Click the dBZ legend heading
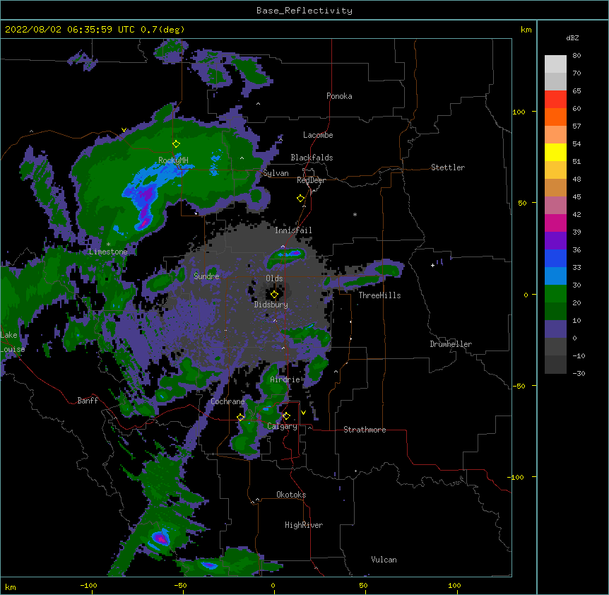The image size is (609, 595). (572, 38)
